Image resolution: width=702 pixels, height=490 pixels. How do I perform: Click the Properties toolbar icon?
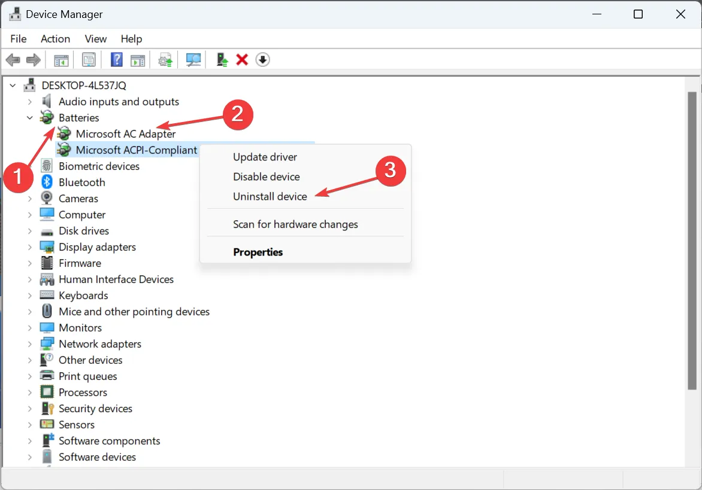[x=89, y=59]
